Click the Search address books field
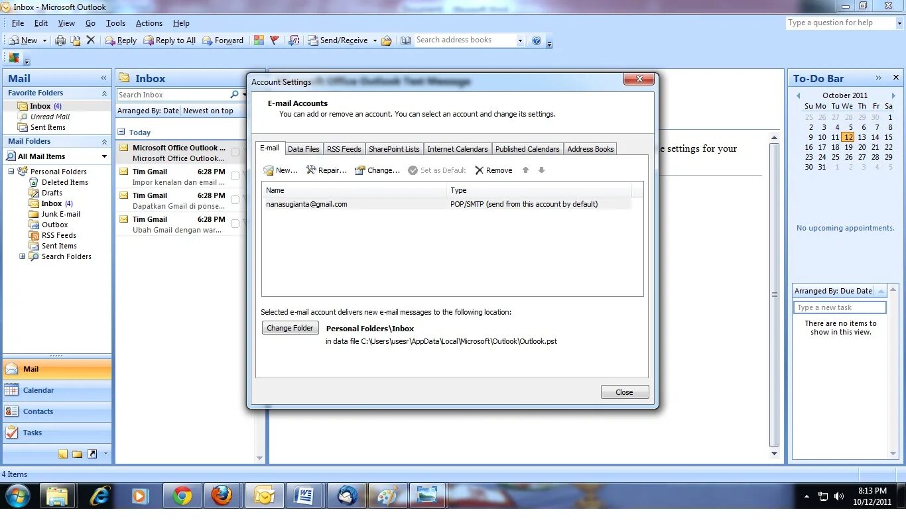 click(465, 40)
